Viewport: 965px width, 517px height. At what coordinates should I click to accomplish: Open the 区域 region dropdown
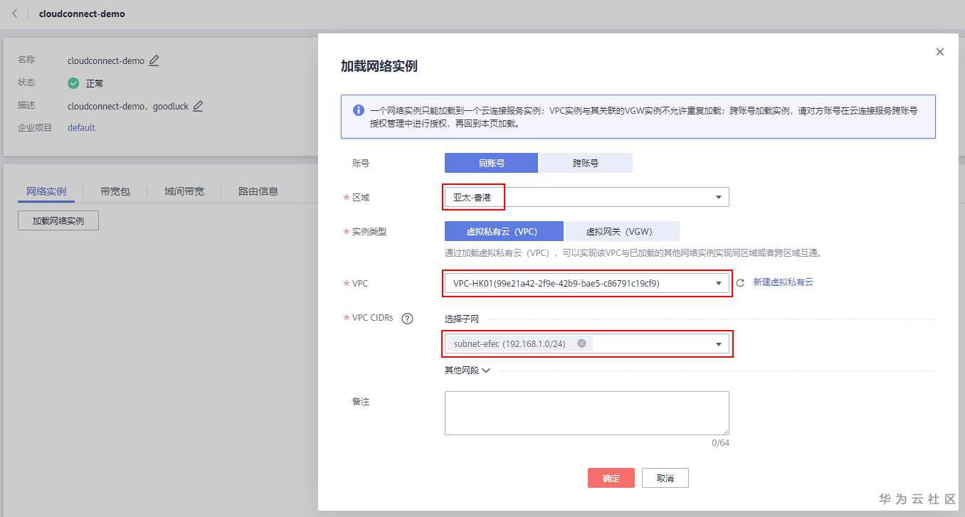pos(586,197)
